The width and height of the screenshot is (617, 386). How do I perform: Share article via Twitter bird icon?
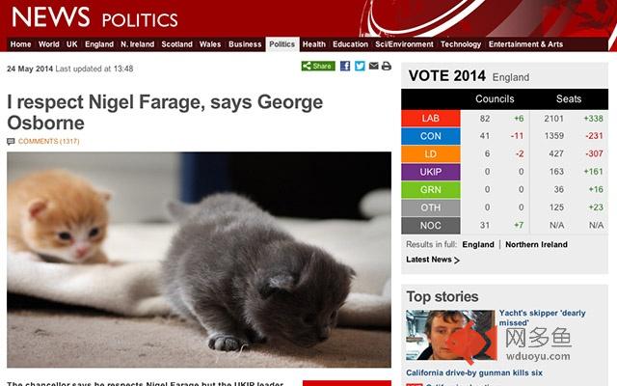[x=360, y=67]
